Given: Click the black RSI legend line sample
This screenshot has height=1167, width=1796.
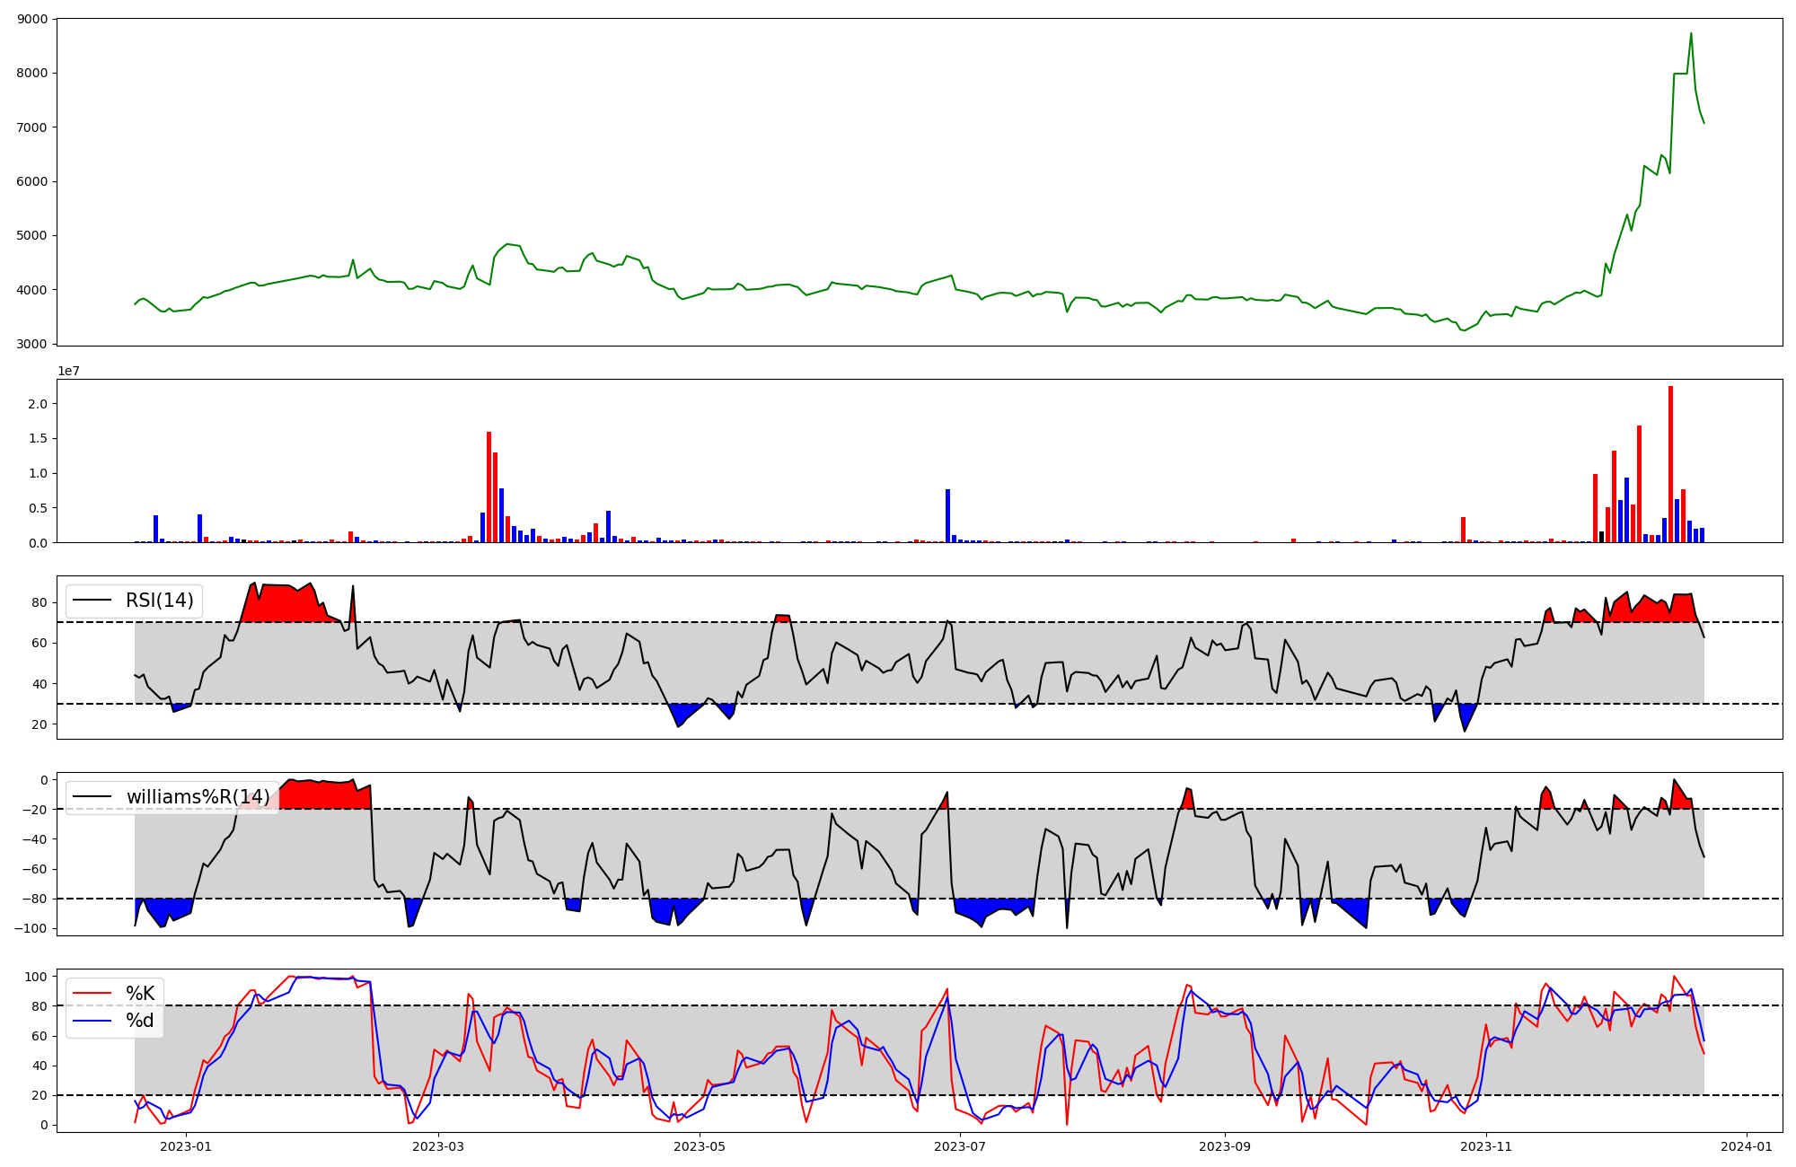Looking at the screenshot, I should click(x=92, y=601).
